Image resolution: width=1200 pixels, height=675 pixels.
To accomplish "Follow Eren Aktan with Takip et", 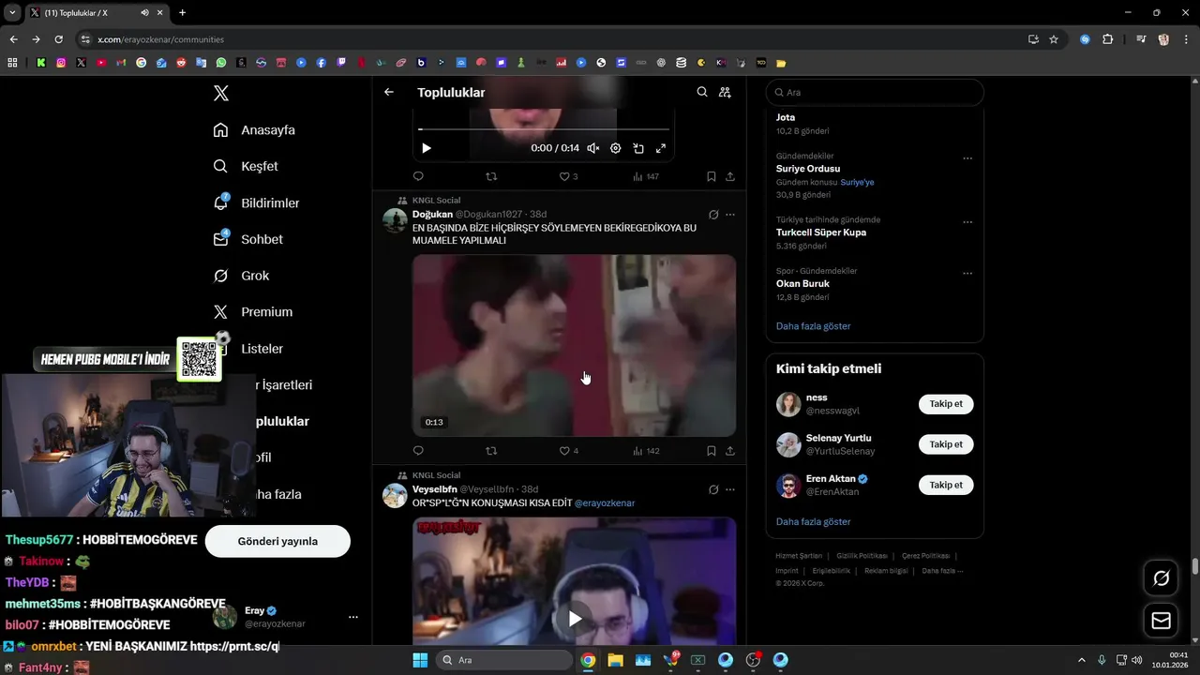I will point(946,485).
